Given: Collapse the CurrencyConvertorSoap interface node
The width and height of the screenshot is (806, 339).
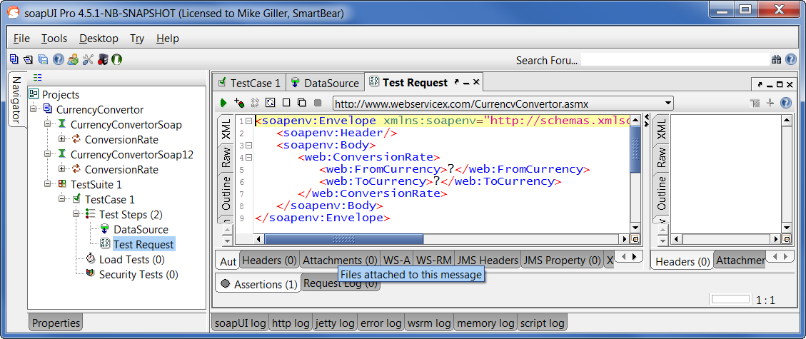Looking at the screenshot, I should click(48, 123).
